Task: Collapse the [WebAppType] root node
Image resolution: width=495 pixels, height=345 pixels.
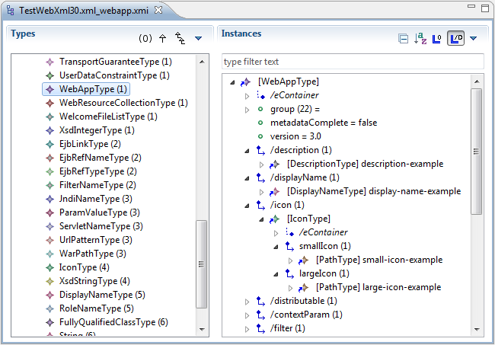Action: (233, 82)
